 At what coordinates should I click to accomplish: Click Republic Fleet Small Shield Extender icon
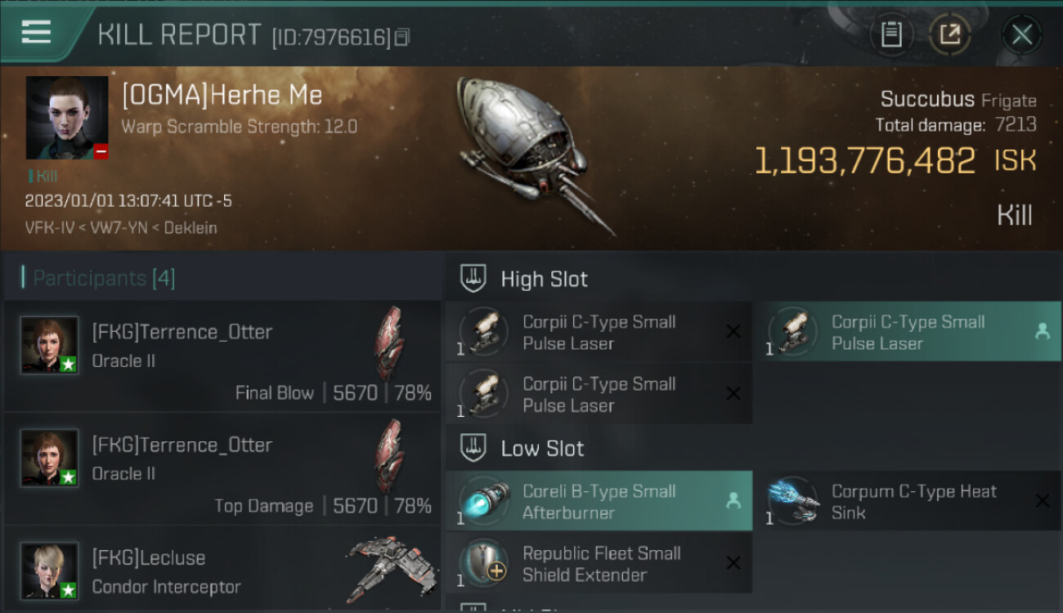point(483,562)
